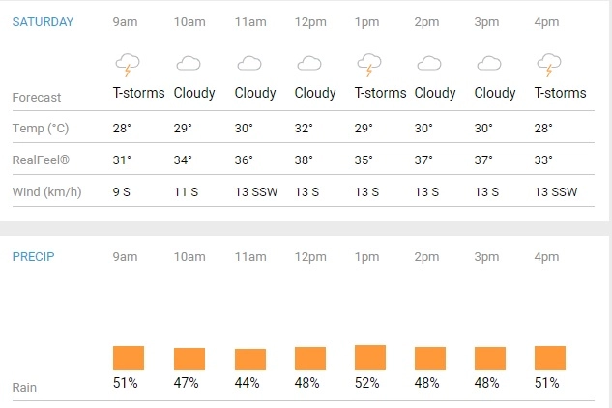This screenshot has width=612, height=408.
Task: Click the 2pm cloud icon
Action: (429, 65)
